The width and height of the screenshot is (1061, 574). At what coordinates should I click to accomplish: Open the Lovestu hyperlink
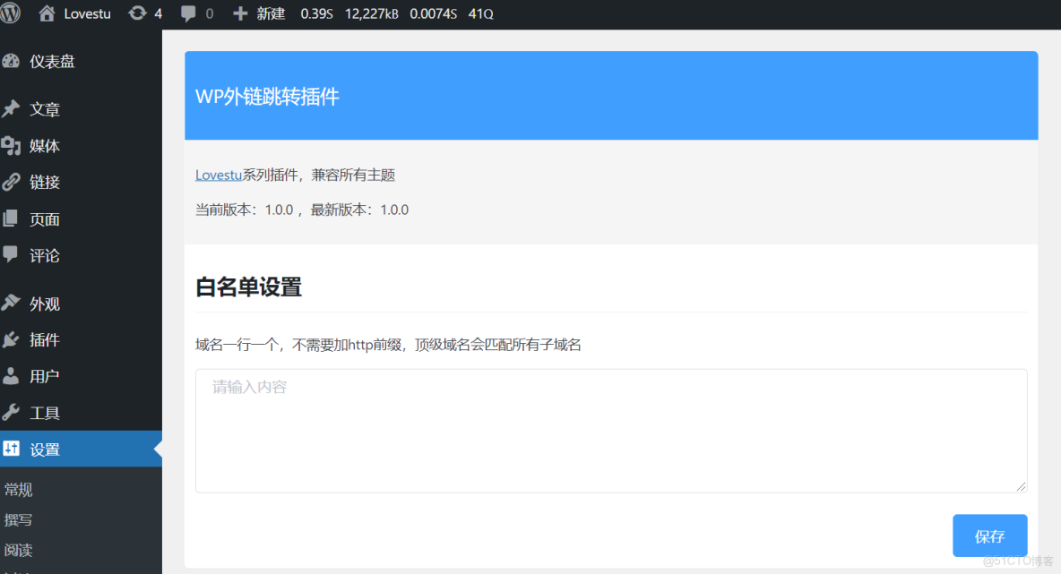tap(217, 175)
